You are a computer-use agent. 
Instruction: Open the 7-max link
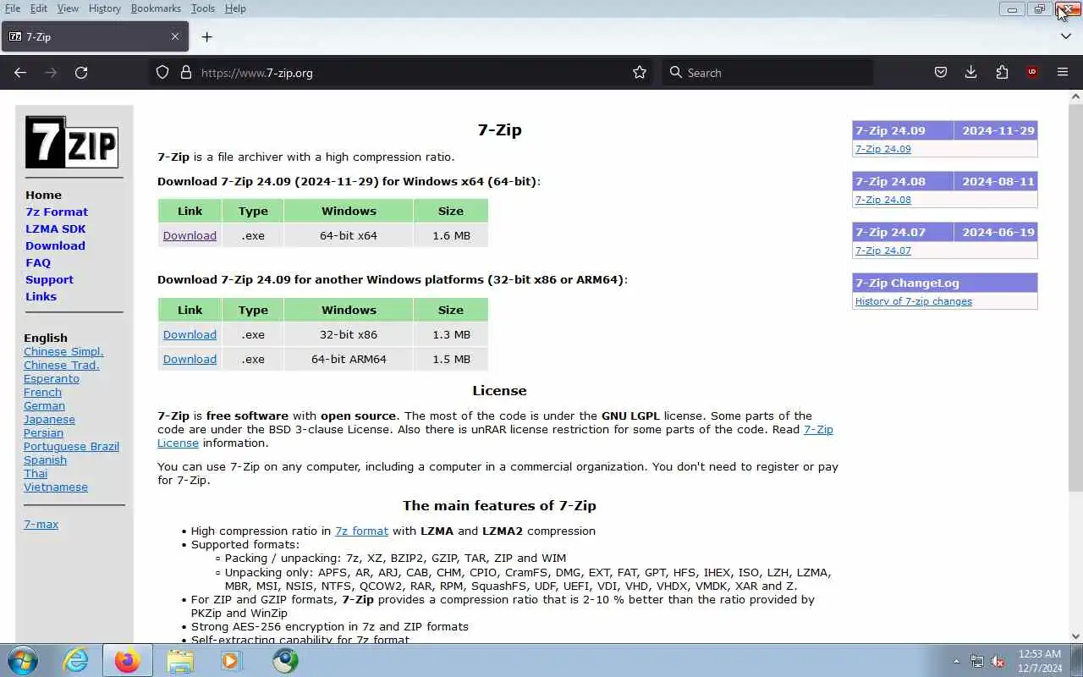click(41, 524)
